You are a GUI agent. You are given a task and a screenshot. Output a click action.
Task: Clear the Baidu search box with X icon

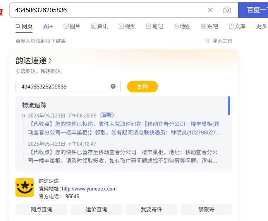coord(210,10)
